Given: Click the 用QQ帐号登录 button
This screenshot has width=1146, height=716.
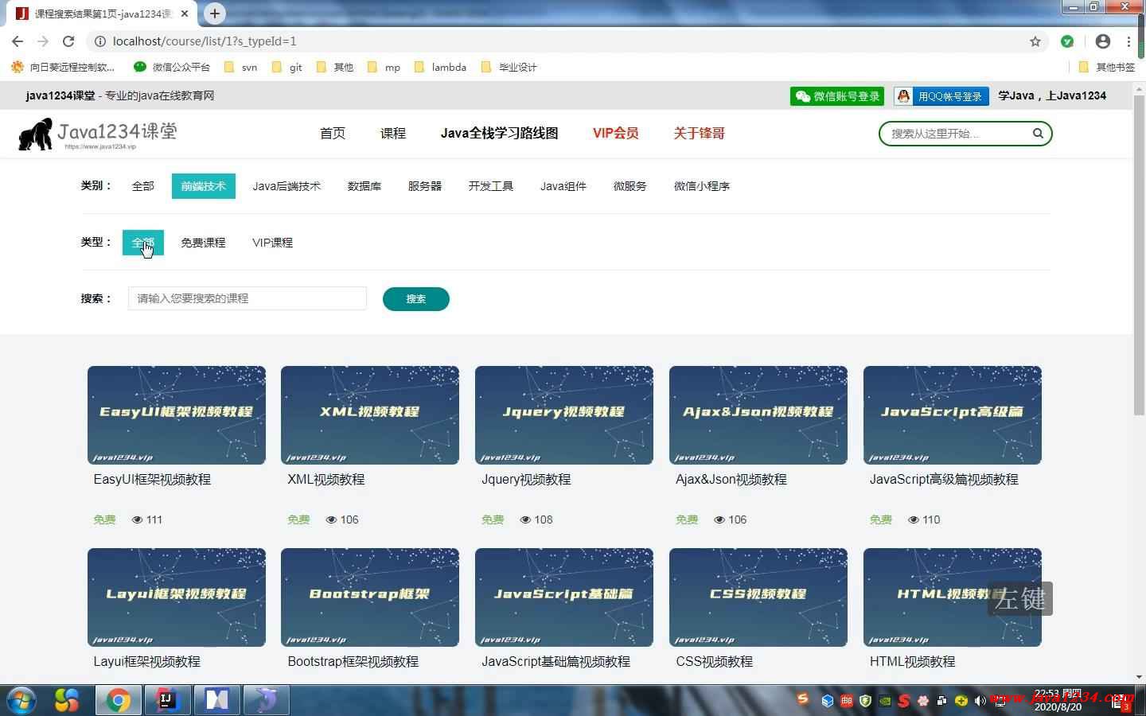Looking at the screenshot, I should point(941,96).
